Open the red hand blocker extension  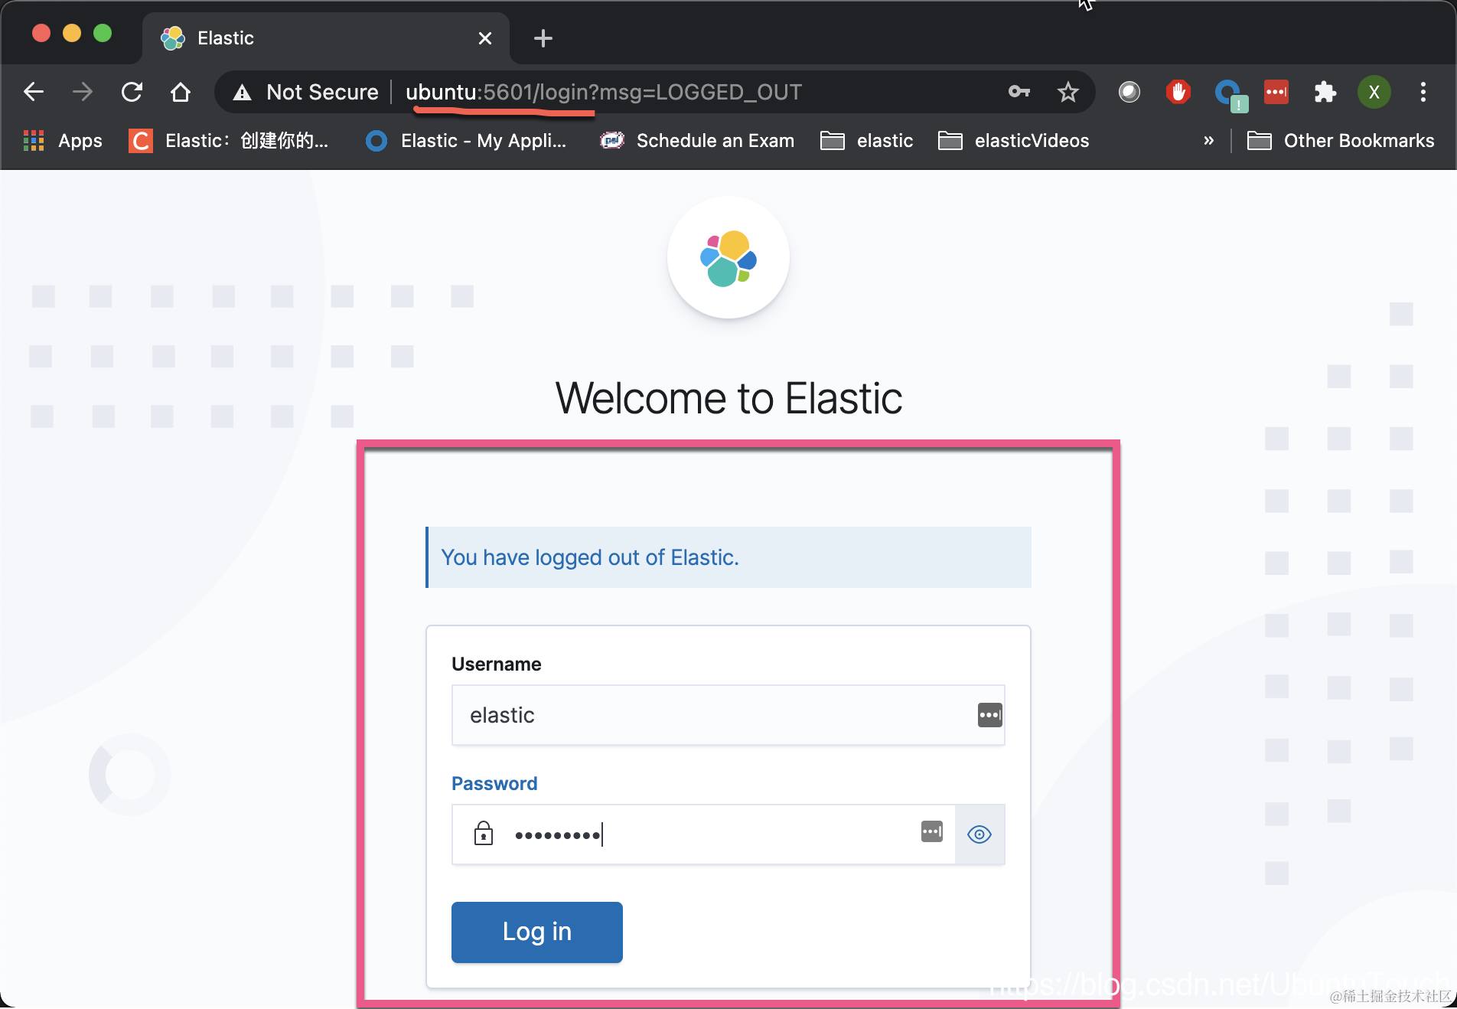pos(1178,92)
